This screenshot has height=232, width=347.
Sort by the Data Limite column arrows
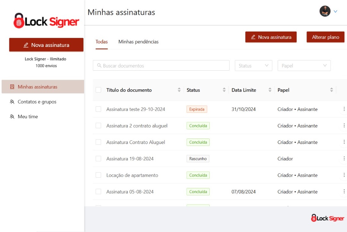pos(270,90)
